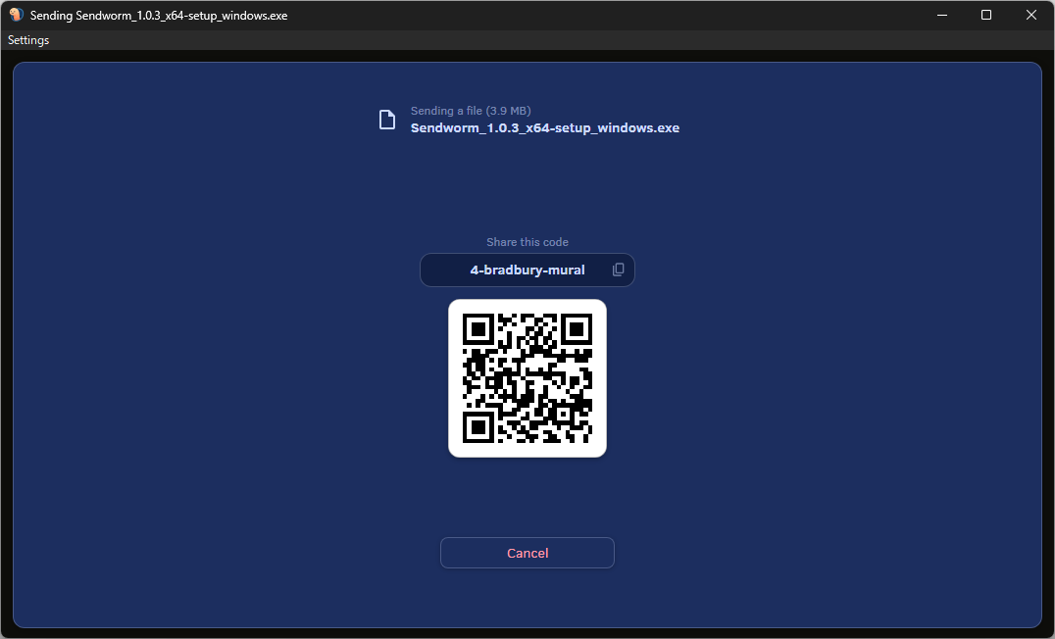Close the Sendworm window
Viewport: 1055px width, 639px height.
pos(1031,15)
